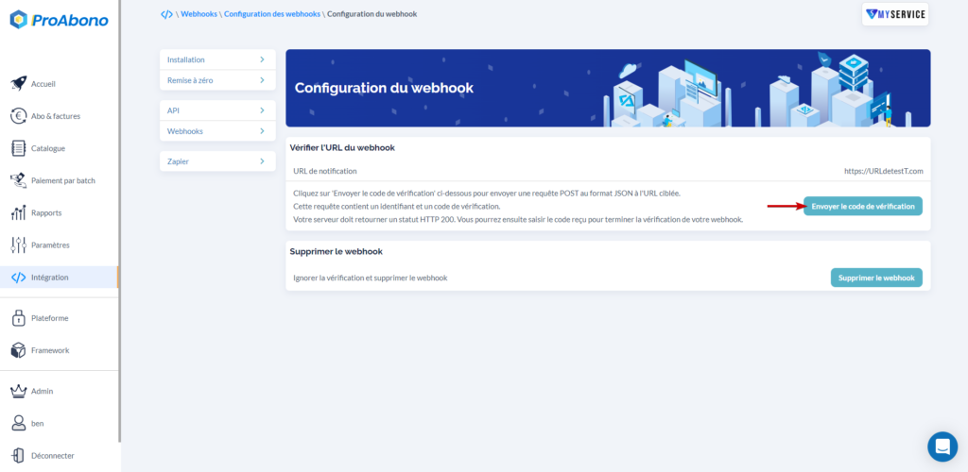Screen dimensions: 968x472
Task: Click the Catalogue list icon
Action: (x=19, y=148)
